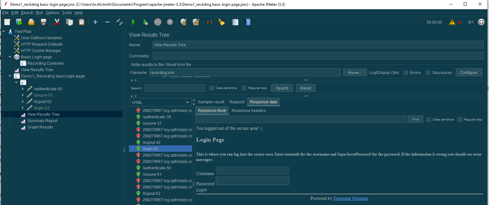This screenshot has width=489, height=205.
Task: Enable Case sensitive in top search bar
Action: coord(212,88)
